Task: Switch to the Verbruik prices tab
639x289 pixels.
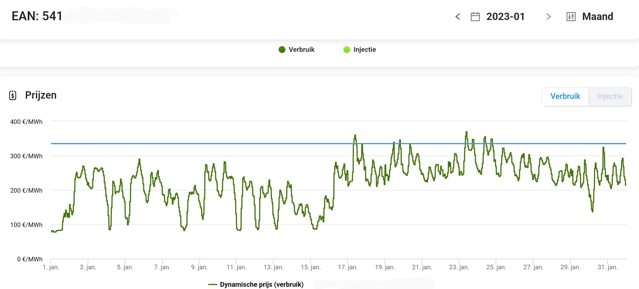Action: coord(565,97)
